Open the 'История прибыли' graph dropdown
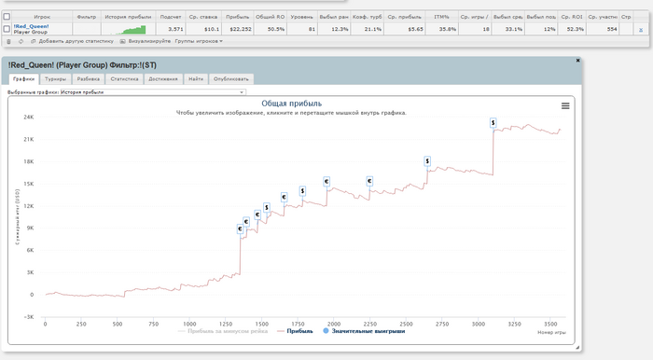Viewport: 653px width, 360px height. click(x=153, y=92)
